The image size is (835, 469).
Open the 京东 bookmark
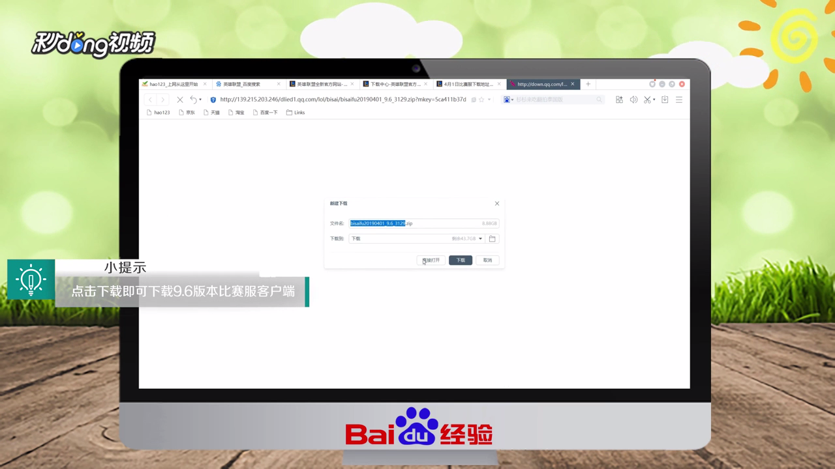pyautogui.click(x=187, y=113)
